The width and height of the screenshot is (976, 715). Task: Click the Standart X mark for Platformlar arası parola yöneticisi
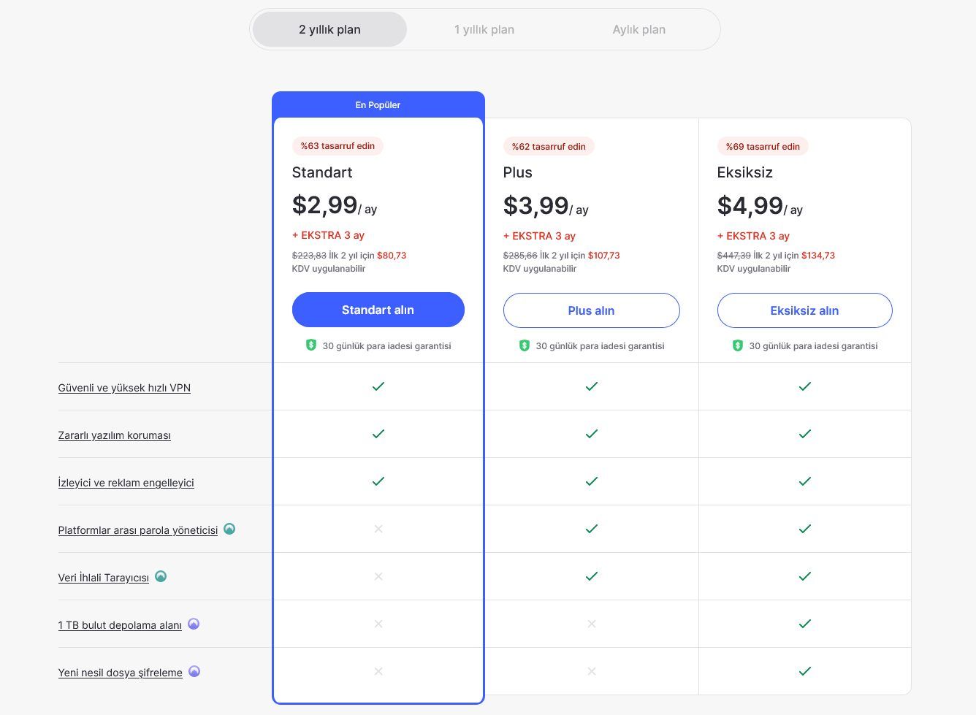coord(378,529)
